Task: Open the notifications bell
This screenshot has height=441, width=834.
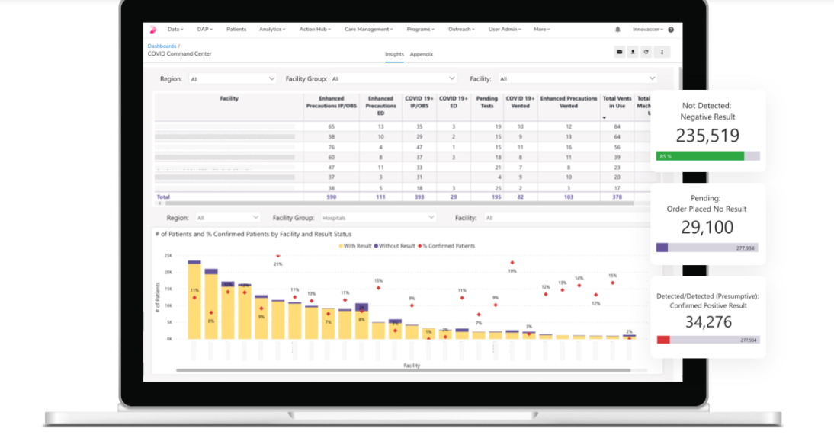Action: coord(617,30)
